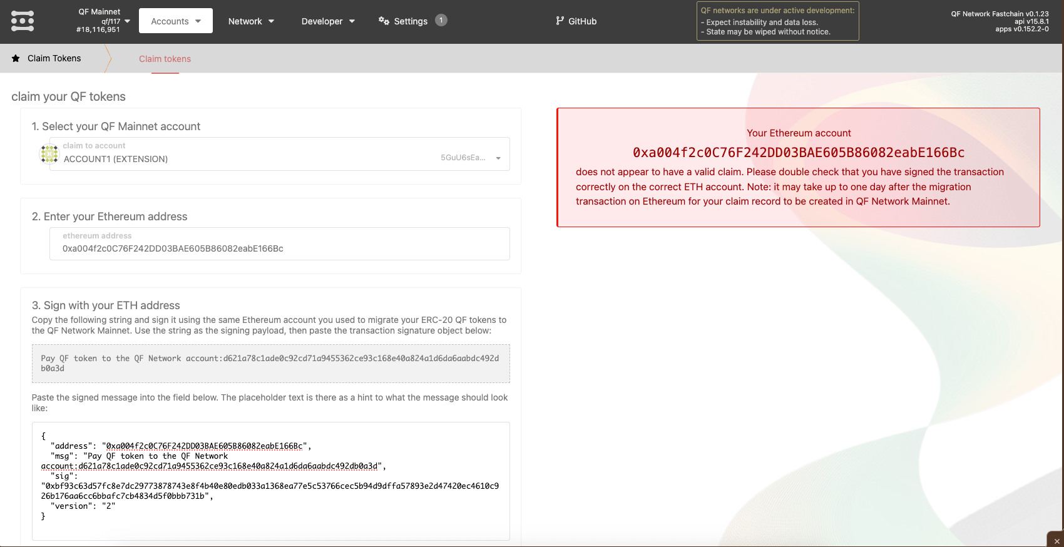Open the Developer dropdown menu
1064x547 pixels.
point(328,21)
